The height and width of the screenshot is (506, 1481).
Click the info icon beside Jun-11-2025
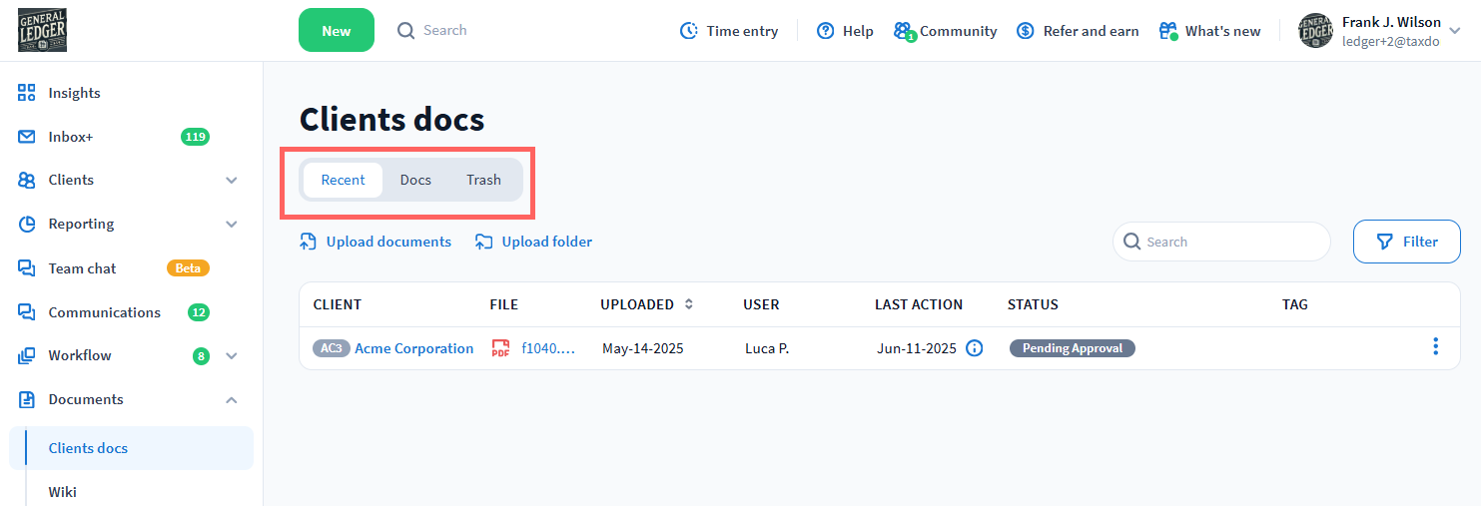[975, 348]
